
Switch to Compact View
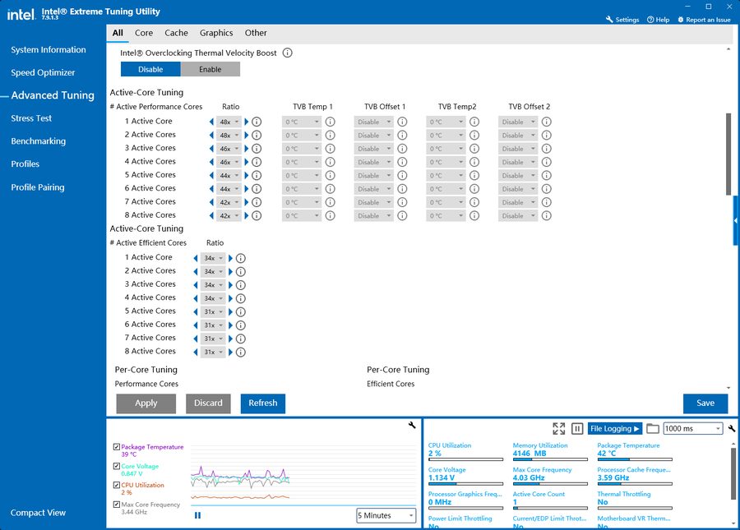click(x=38, y=513)
